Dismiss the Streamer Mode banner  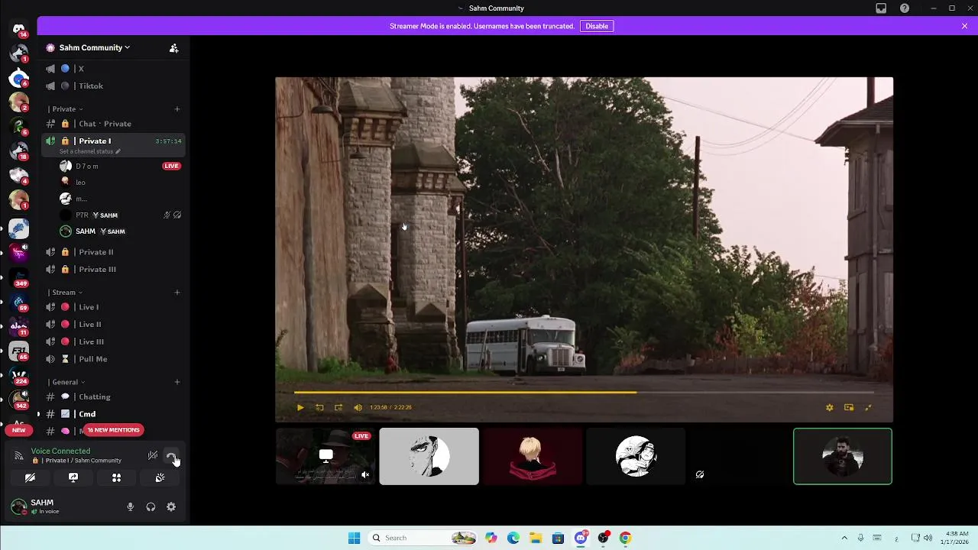point(964,26)
